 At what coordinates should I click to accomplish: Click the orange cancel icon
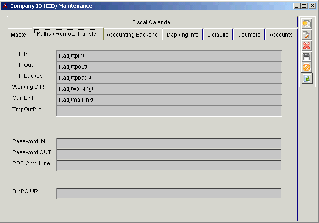(x=307, y=67)
